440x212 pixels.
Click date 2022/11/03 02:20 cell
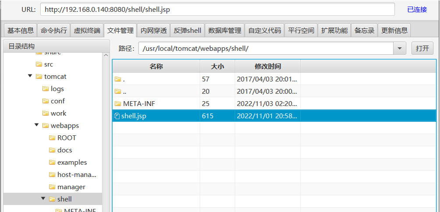pyautogui.click(x=267, y=104)
